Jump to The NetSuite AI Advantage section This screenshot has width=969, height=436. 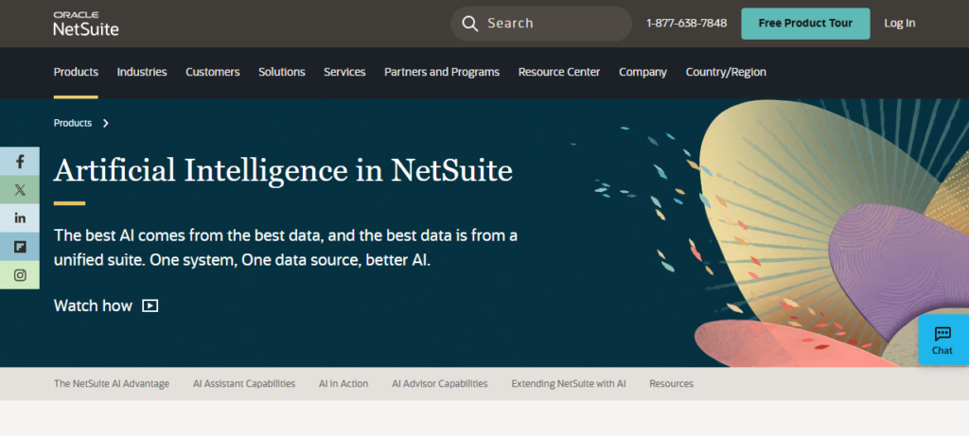pyautogui.click(x=112, y=383)
